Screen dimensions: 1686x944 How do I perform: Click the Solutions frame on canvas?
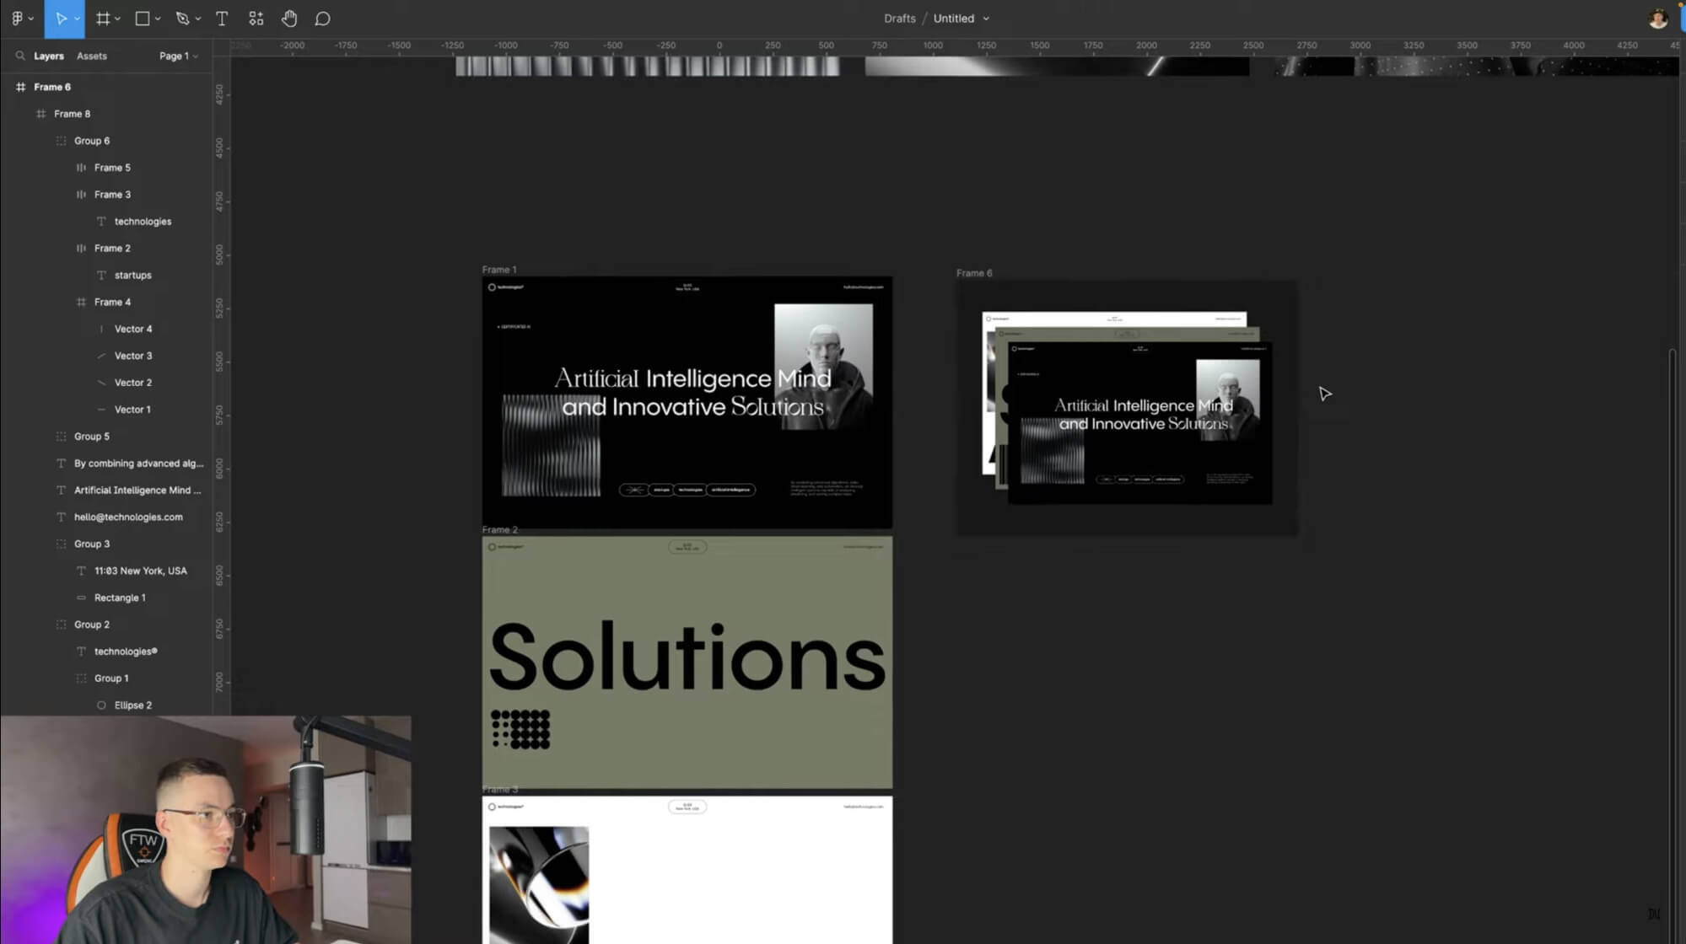click(x=687, y=662)
